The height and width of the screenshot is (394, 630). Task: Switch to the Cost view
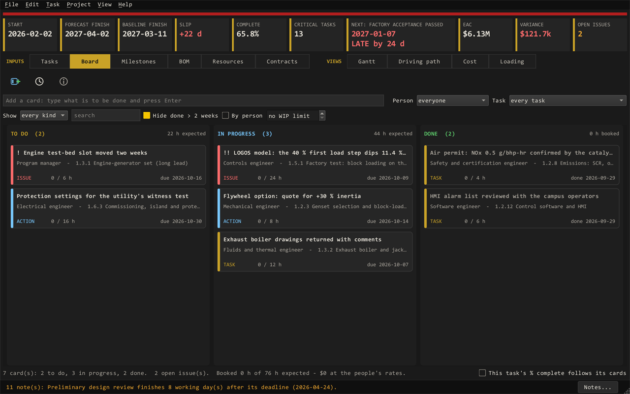pos(470,62)
